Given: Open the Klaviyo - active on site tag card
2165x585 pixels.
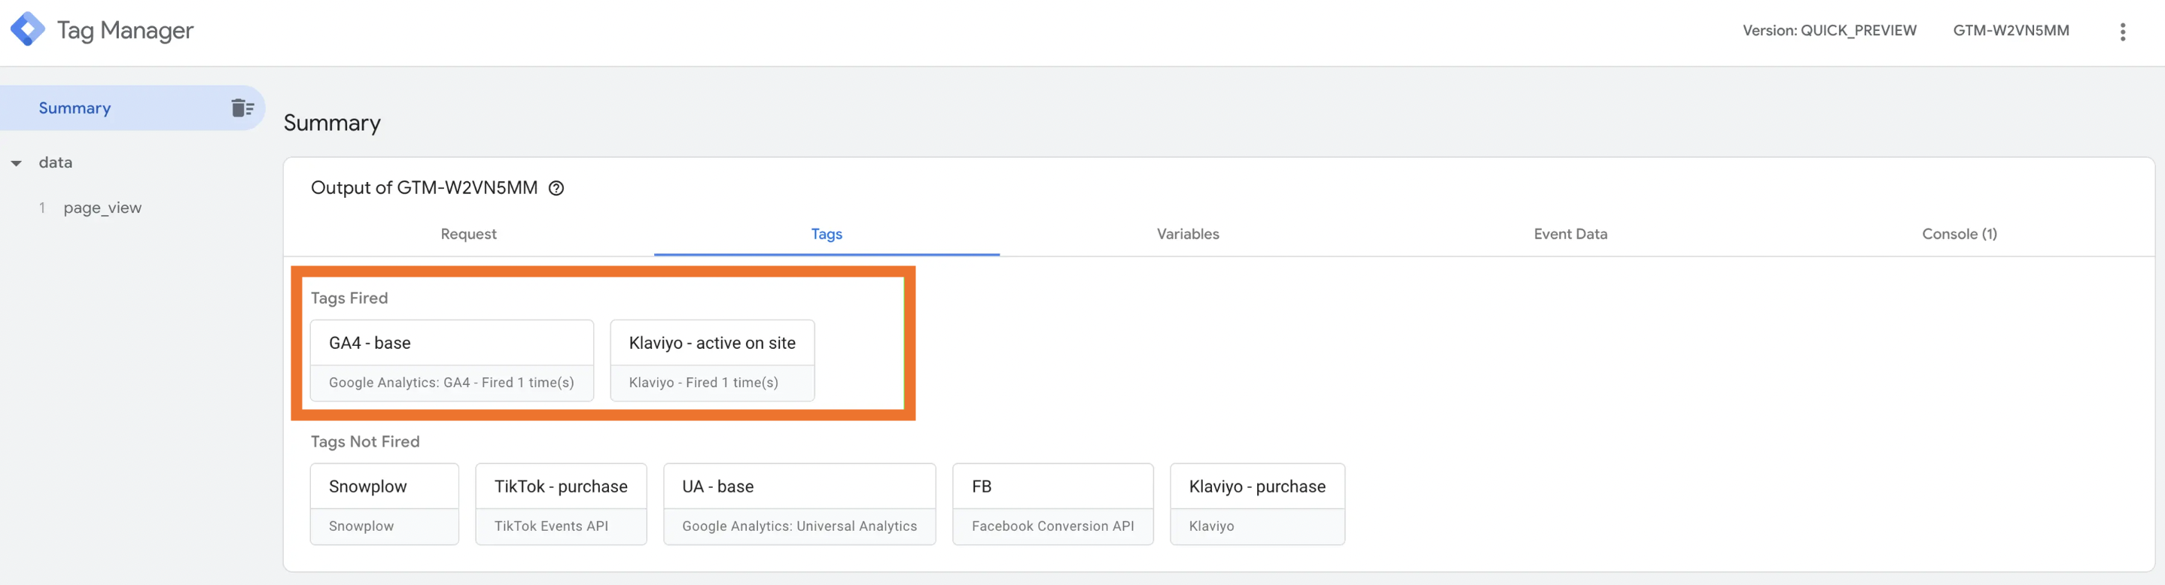Looking at the screenshot, I should (x=712, y=360).
